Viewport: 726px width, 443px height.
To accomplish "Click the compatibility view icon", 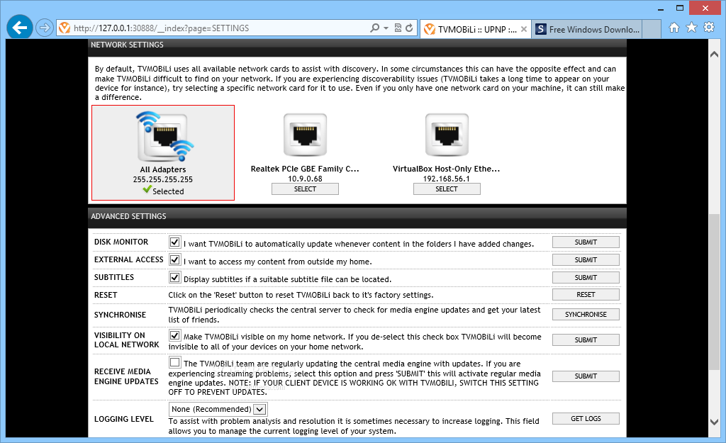I will 398,28.
